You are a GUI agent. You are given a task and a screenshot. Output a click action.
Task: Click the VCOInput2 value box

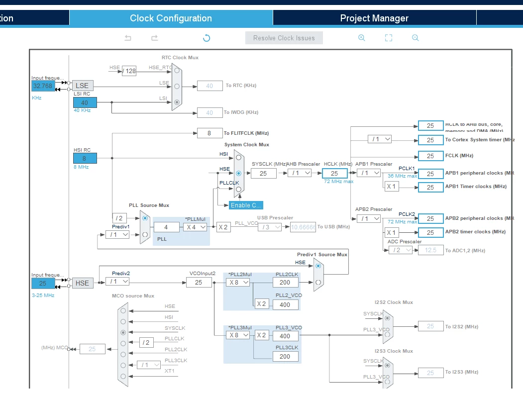tap(199, 283)
